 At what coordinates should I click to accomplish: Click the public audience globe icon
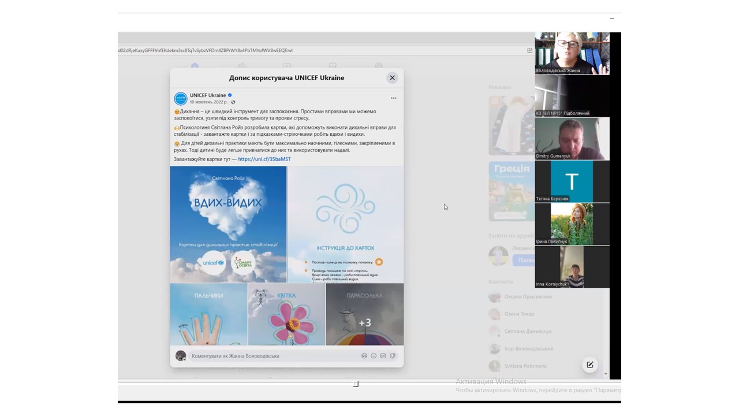pos(233,102)
